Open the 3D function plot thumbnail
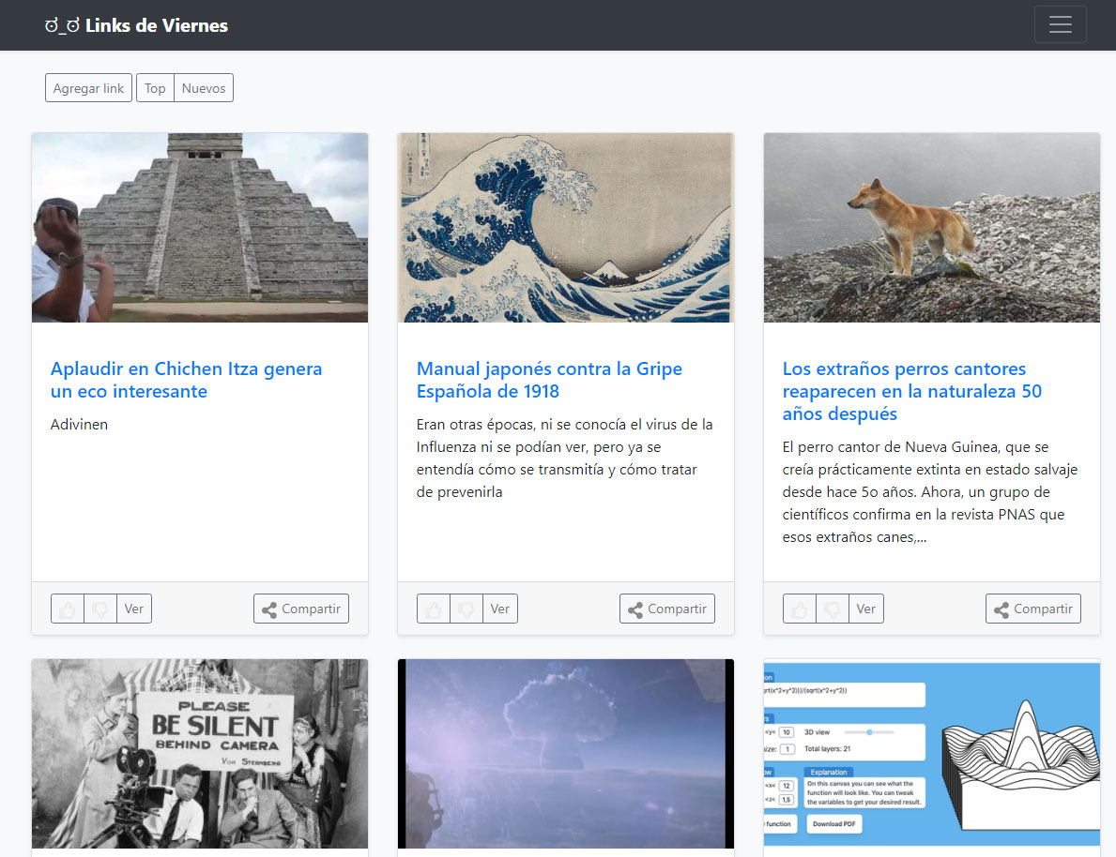 tap(932, 753)
